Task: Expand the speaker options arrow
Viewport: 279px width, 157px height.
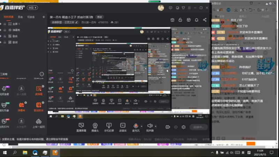Action: point(156,126)
